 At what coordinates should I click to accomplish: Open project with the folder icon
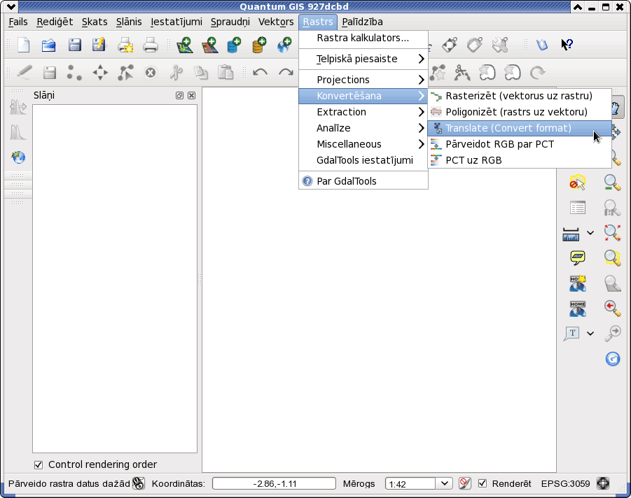(x=49, y=45)
